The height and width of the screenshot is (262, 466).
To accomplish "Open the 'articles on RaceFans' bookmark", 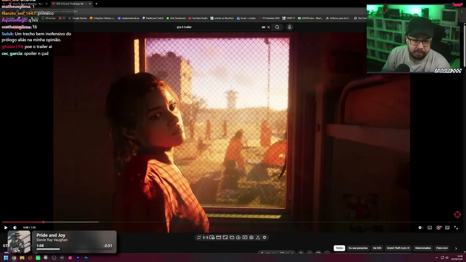I will (x=222, y=18).
